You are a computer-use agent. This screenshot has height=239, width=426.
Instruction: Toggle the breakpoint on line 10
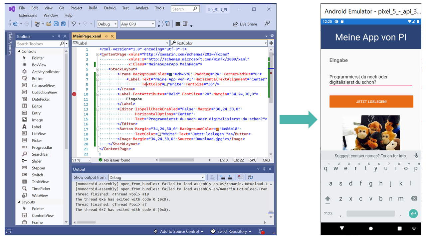coord(74,94)
